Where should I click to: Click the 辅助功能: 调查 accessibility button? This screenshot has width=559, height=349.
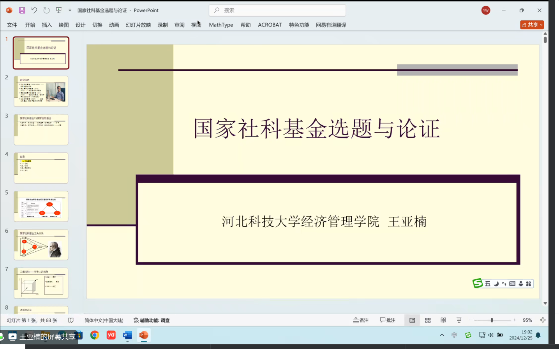pyautogui.click(x=152, y=320)
